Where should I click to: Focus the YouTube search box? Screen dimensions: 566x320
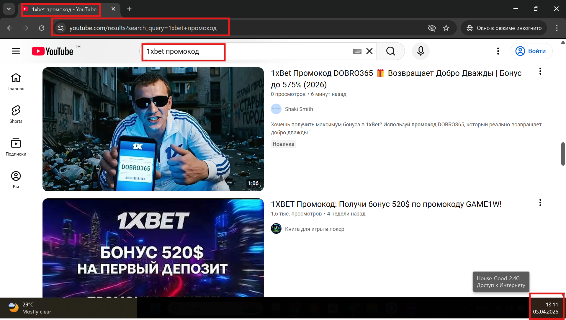click(x=248, y=51)
